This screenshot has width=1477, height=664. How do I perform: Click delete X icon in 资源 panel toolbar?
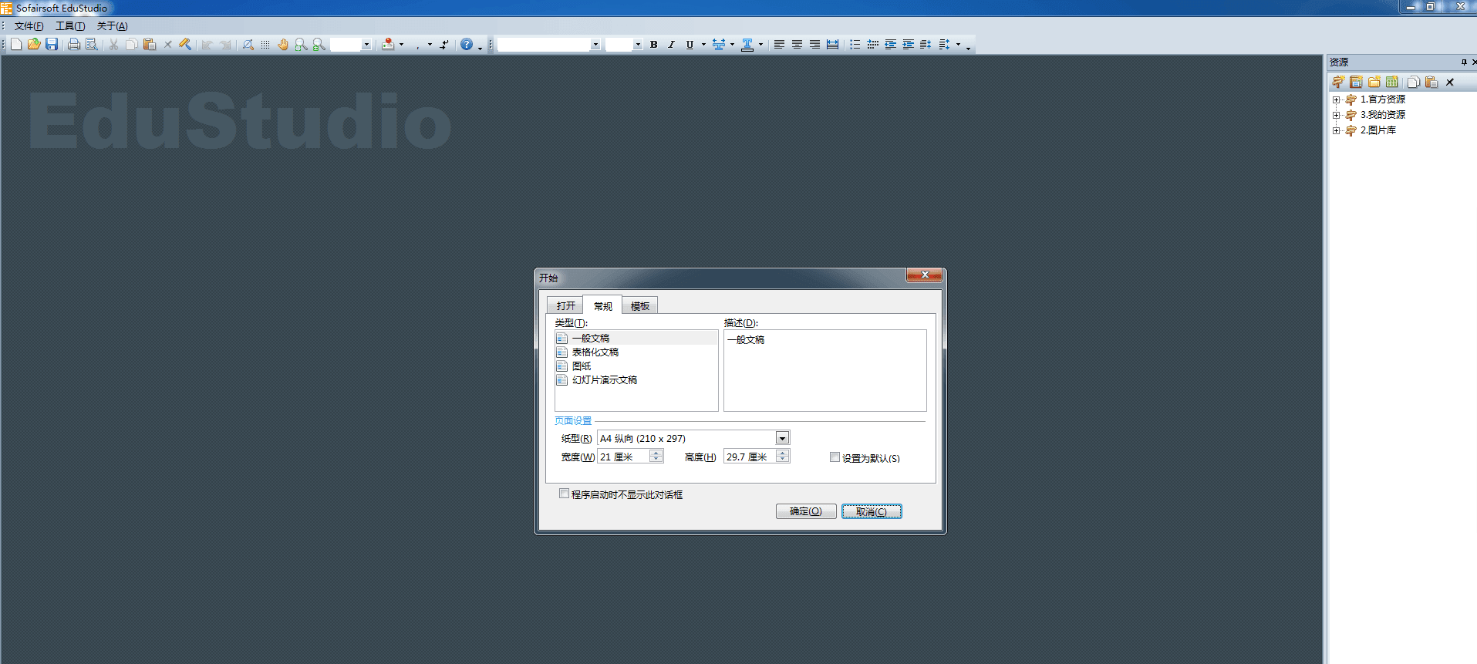pyautogui.click(x=1450, y=82)
